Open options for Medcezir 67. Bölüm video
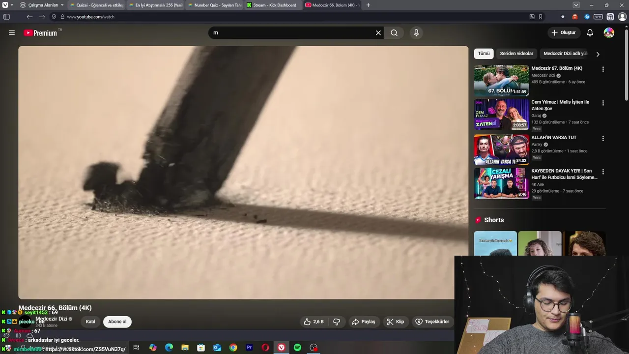 point(603,69)
